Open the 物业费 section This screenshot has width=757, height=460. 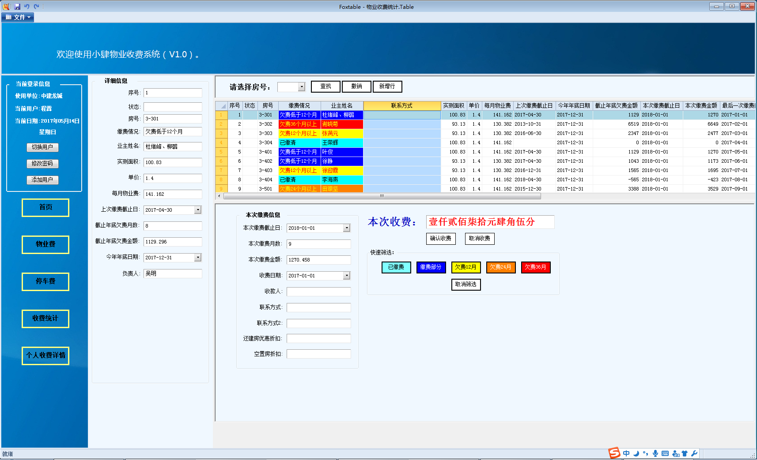(45, 244)
